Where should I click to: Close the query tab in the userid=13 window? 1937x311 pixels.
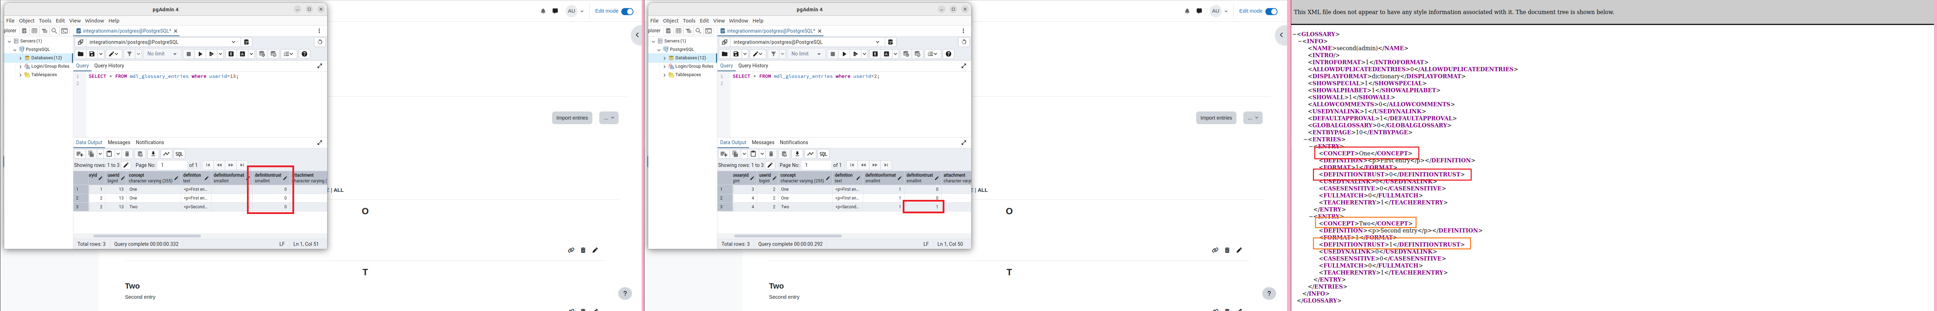click(x=176, y=31)
